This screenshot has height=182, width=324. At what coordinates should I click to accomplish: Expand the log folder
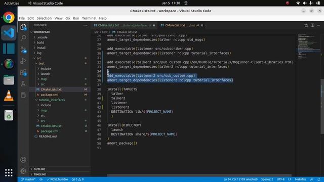(39, 53)
